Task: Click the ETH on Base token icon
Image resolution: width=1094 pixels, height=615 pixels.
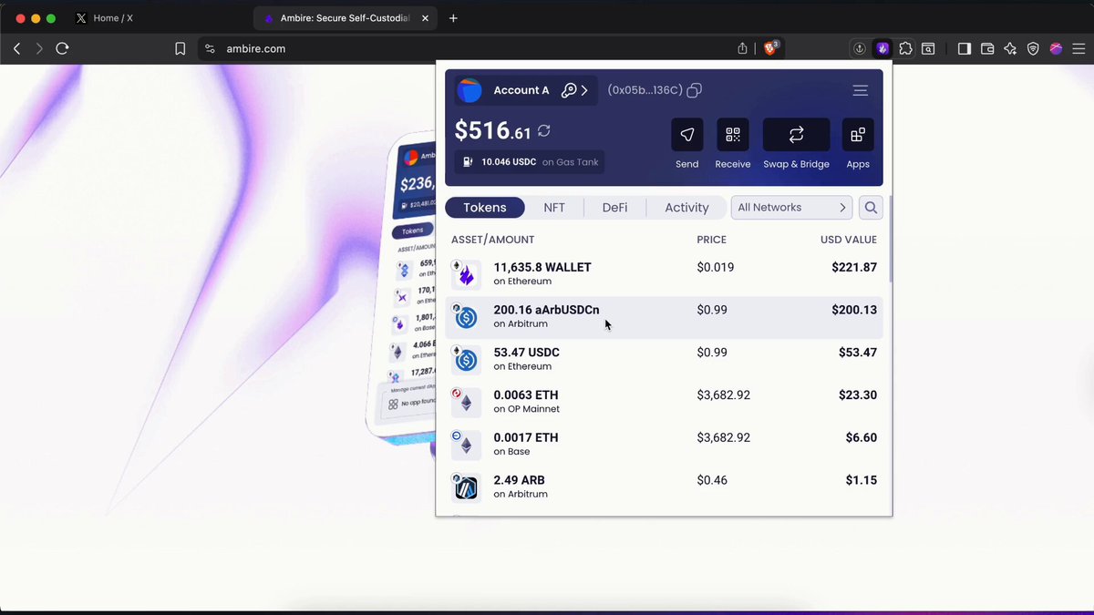Action: pos(466,446)
